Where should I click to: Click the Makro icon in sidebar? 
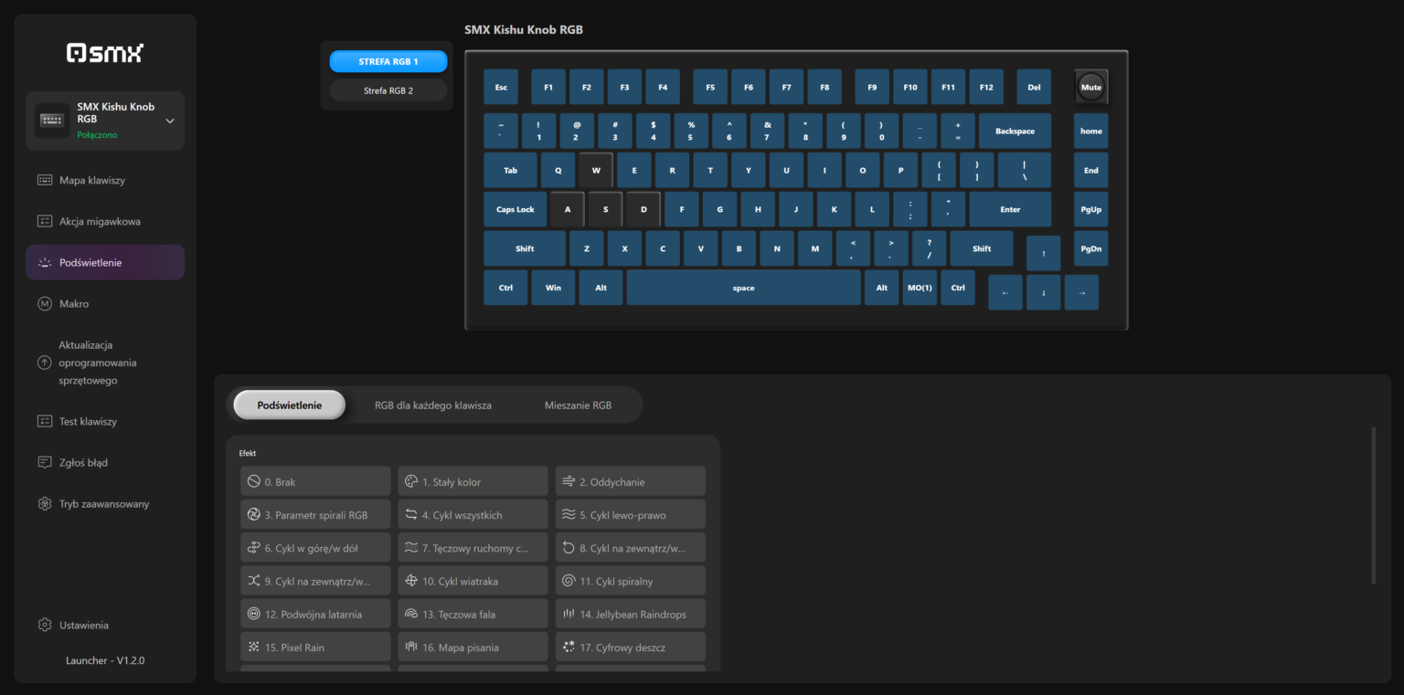point(45,303)
